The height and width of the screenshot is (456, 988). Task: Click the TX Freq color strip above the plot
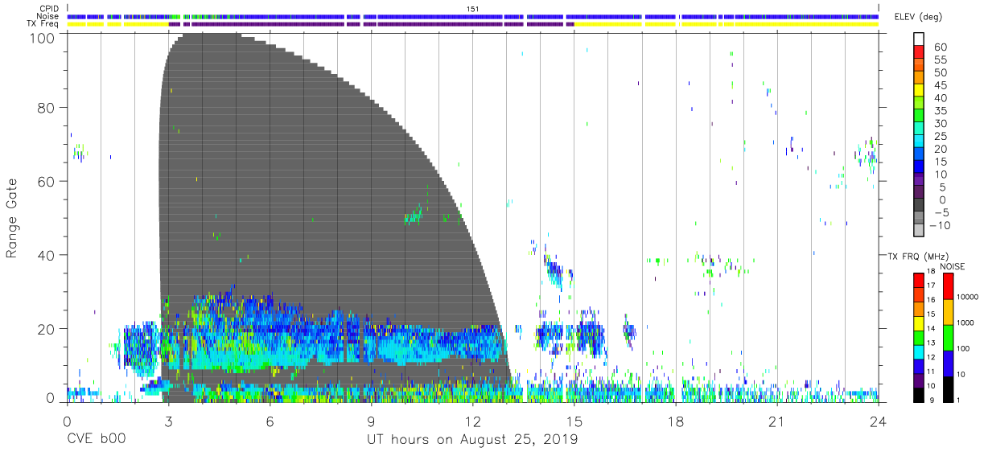coord(472,24)
